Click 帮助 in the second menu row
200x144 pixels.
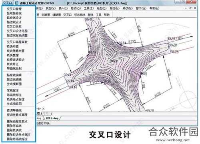[107, 15]
